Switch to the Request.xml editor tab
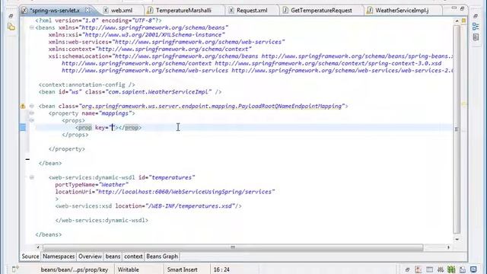The height and width of the screenshot is (274, 487). click(252, 10)
